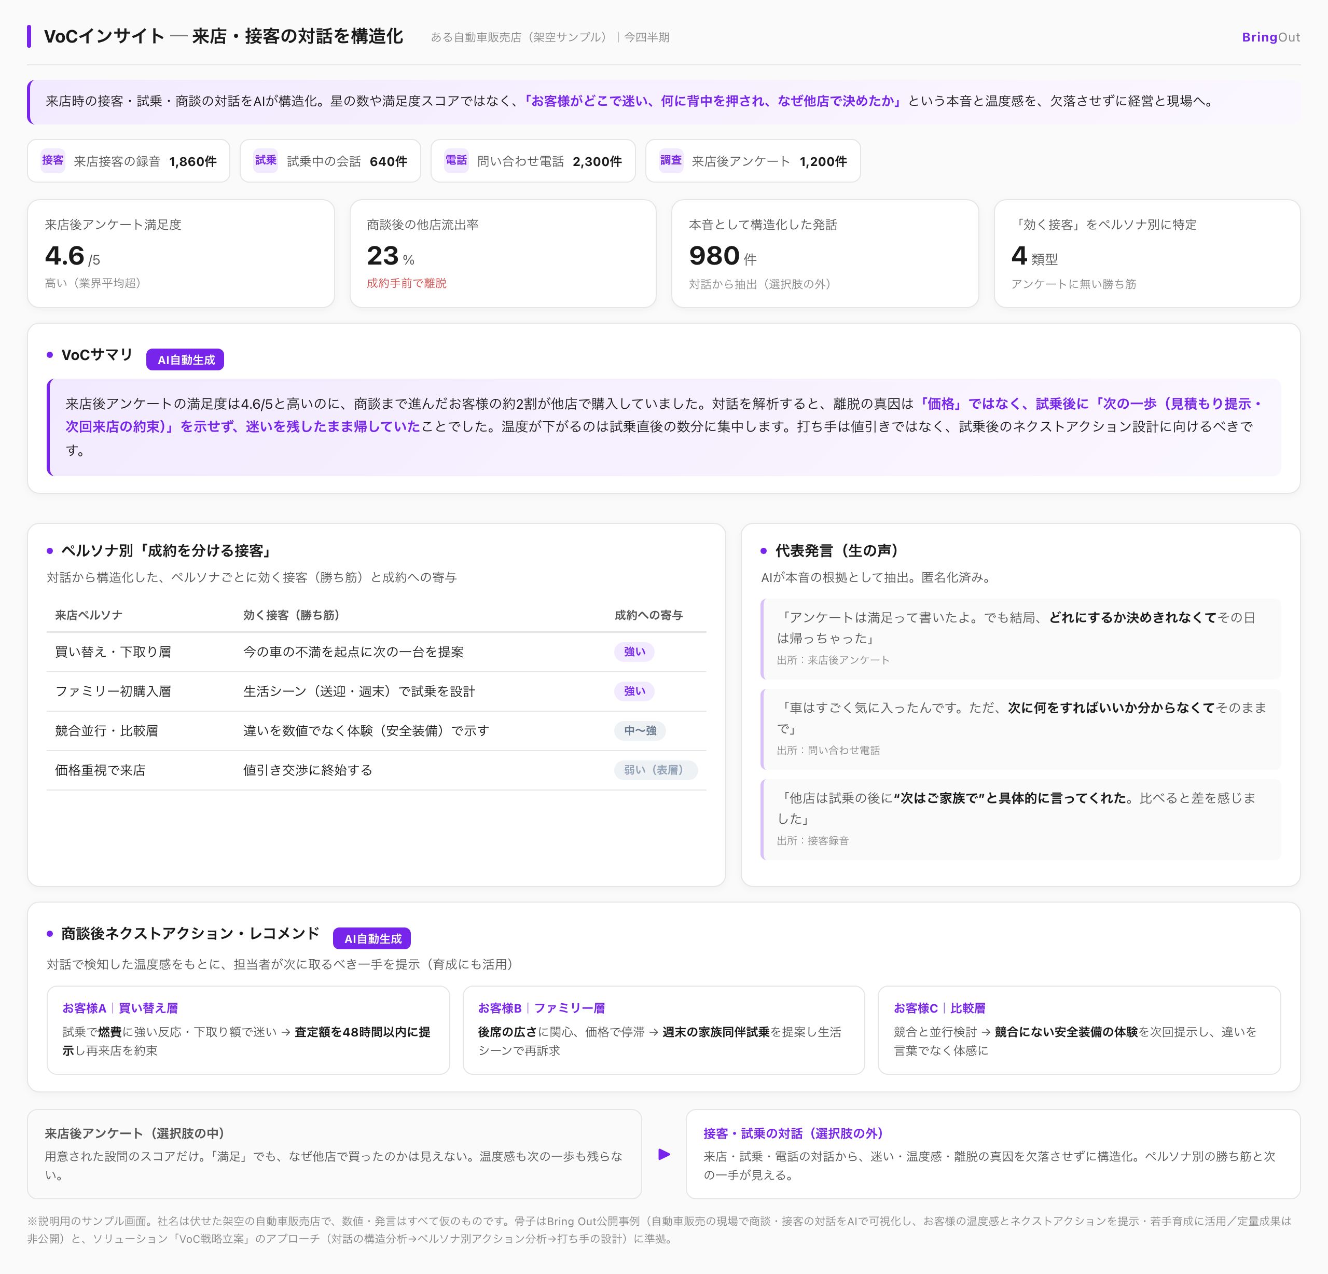Select the 問い合わせ電話 2,300件 source chip
This screenshot has width=1328, height=1274.
coord(533,161)
